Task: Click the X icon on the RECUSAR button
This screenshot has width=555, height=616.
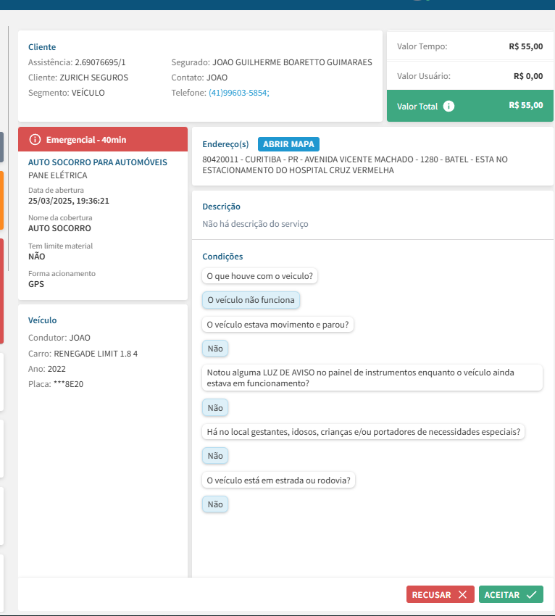Action: pos(462,595)
